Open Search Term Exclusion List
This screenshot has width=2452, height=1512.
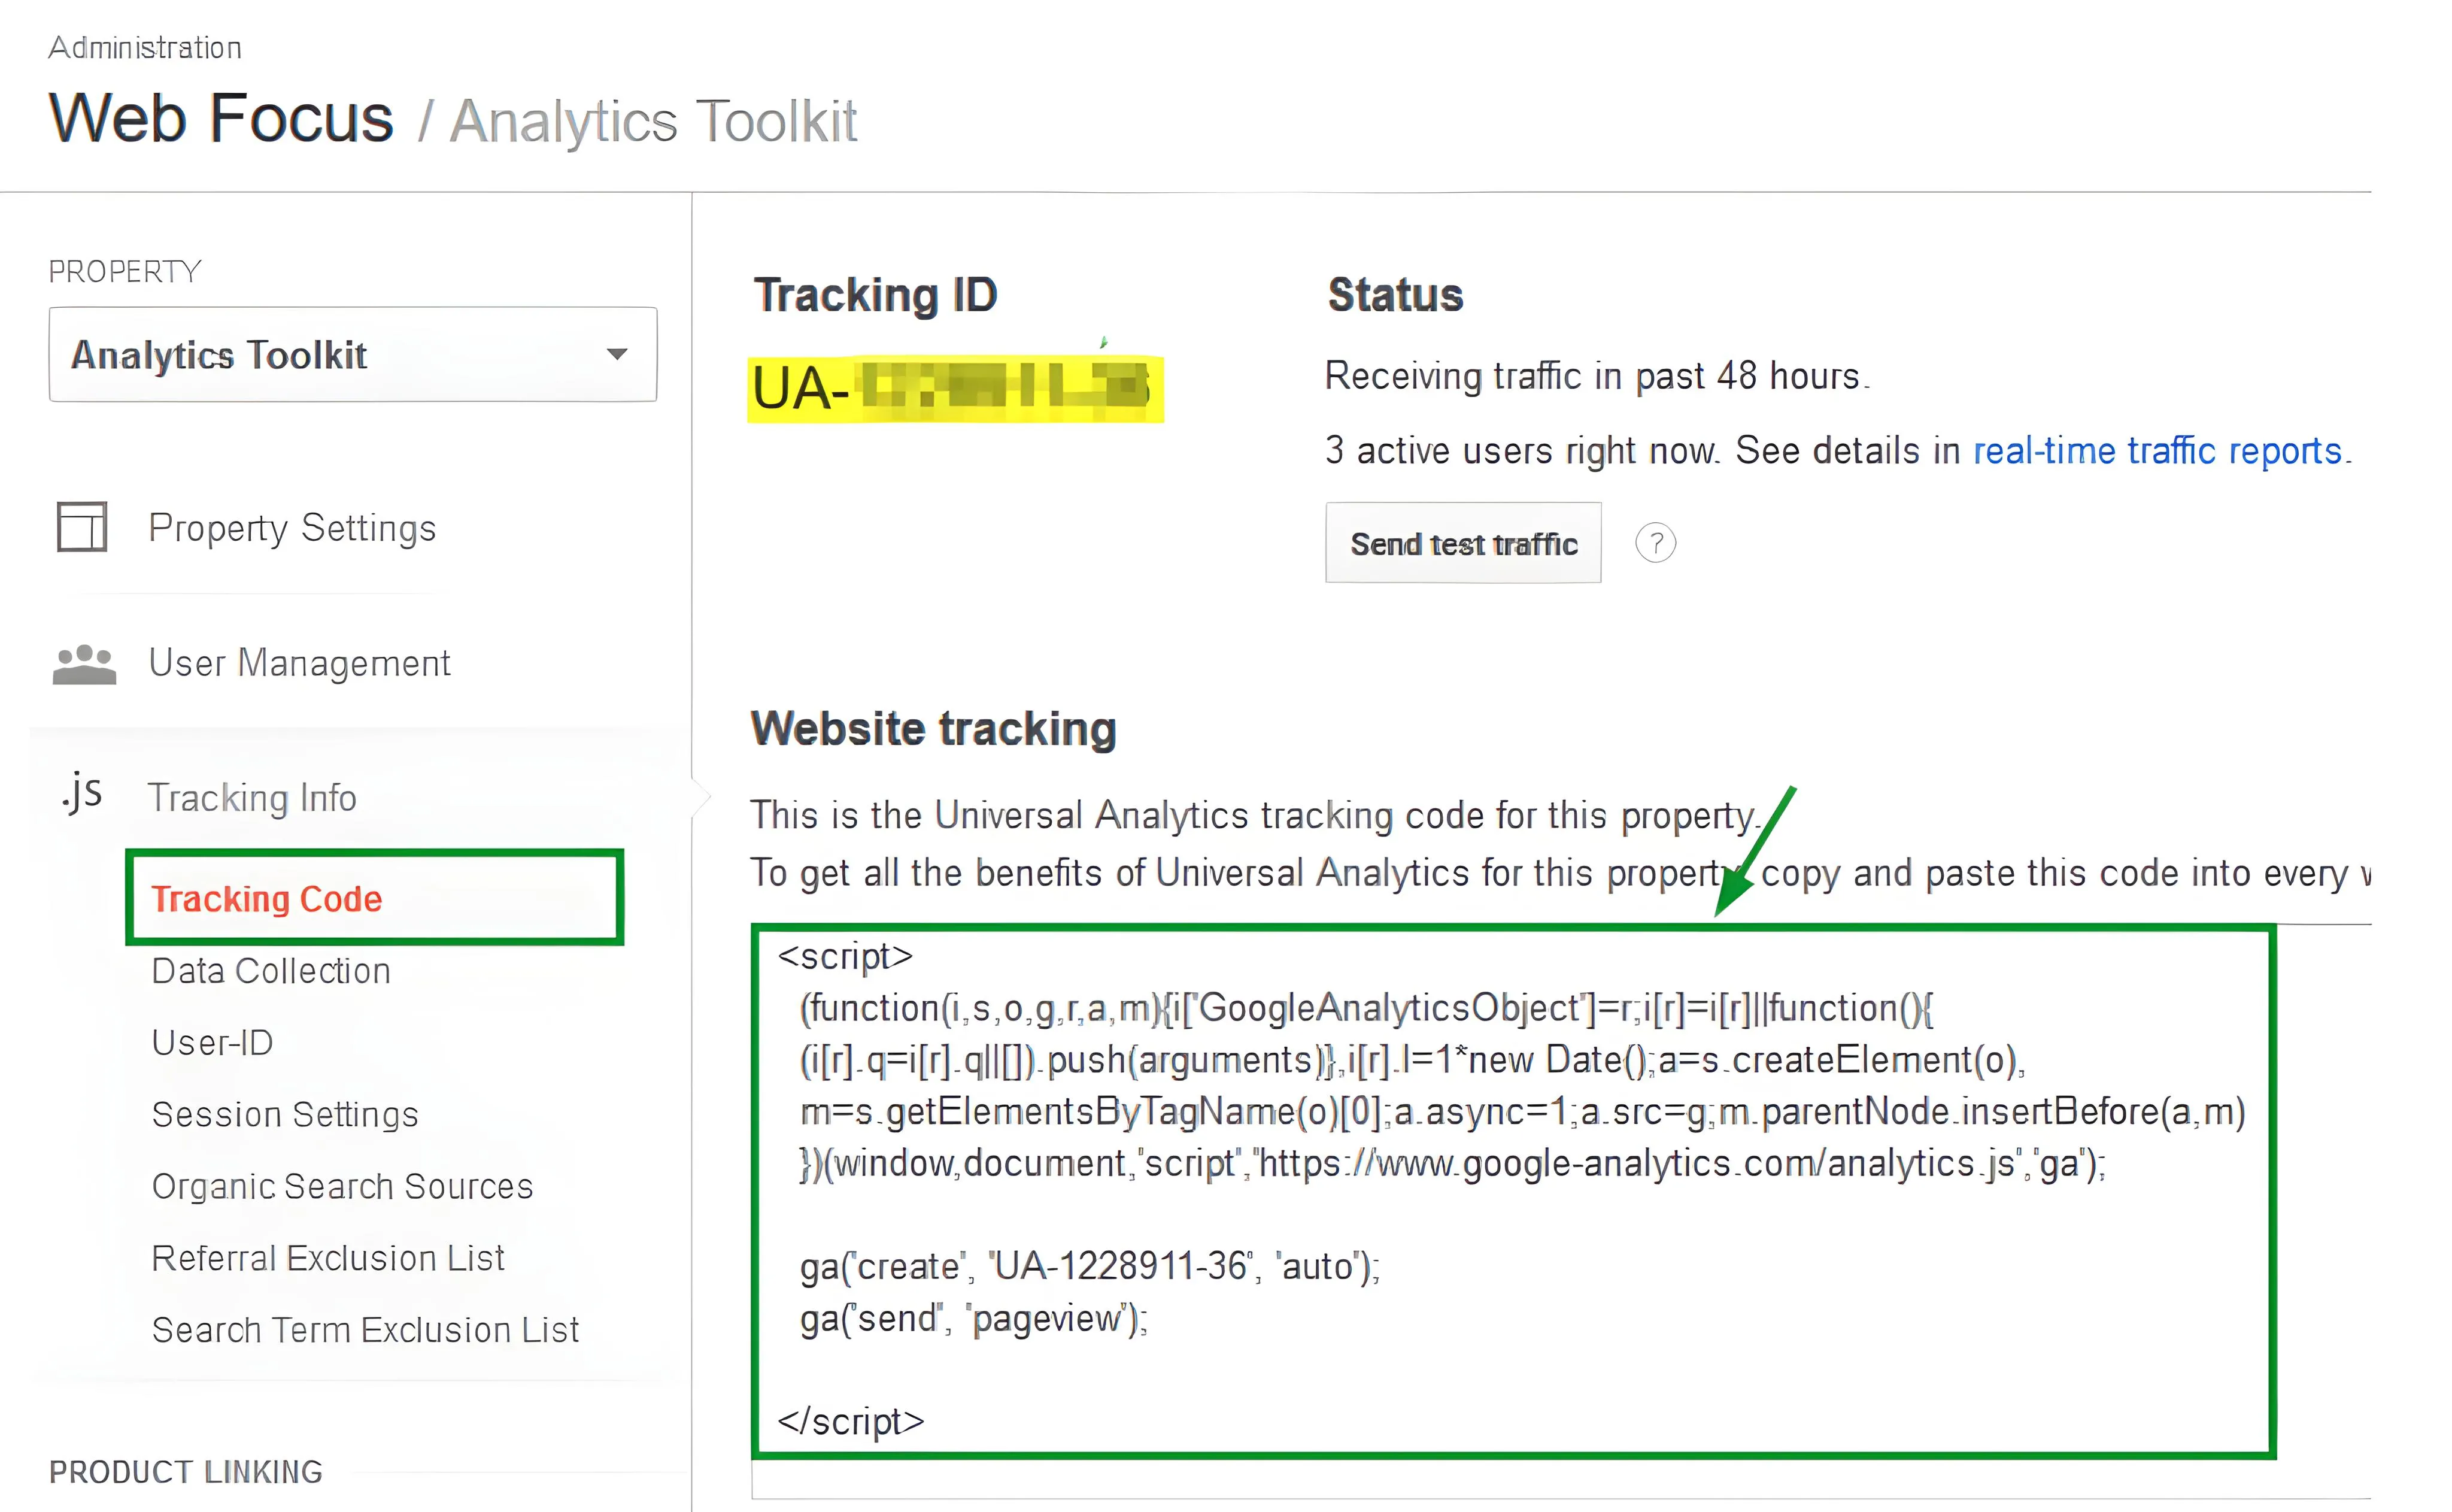[365, 1330]
